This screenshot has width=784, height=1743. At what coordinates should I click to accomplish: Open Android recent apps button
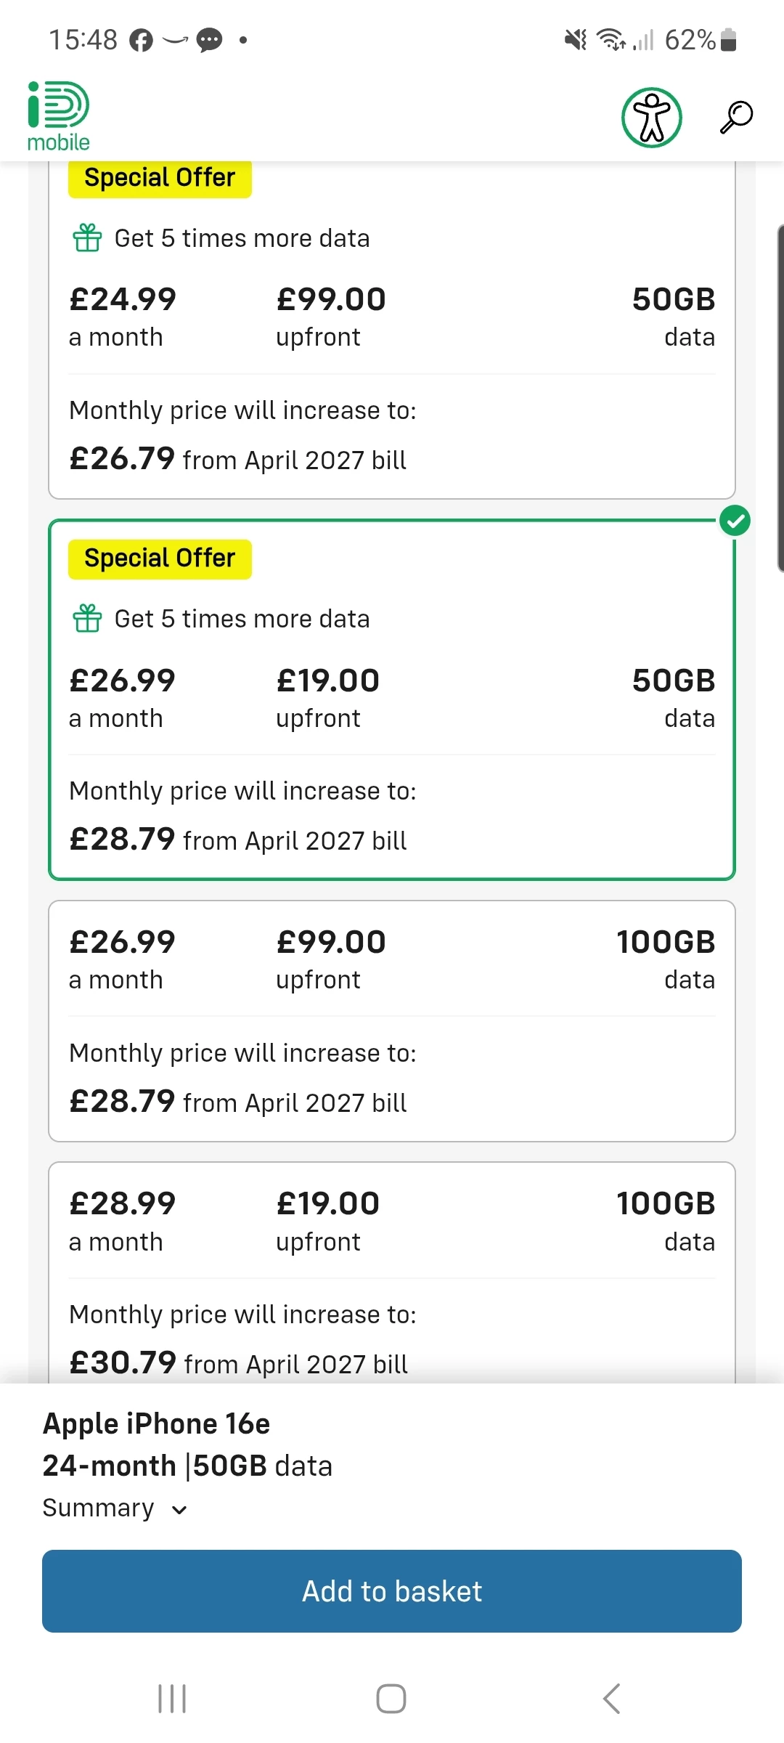[x=172, y=1698]
